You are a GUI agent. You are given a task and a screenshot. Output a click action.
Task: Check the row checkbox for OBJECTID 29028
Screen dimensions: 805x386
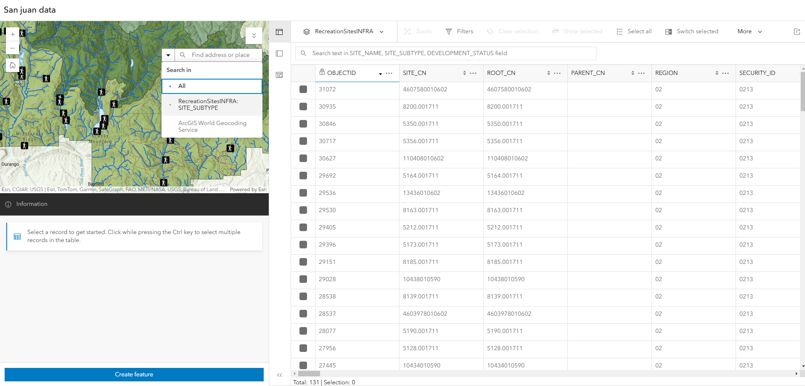[303, 279]
